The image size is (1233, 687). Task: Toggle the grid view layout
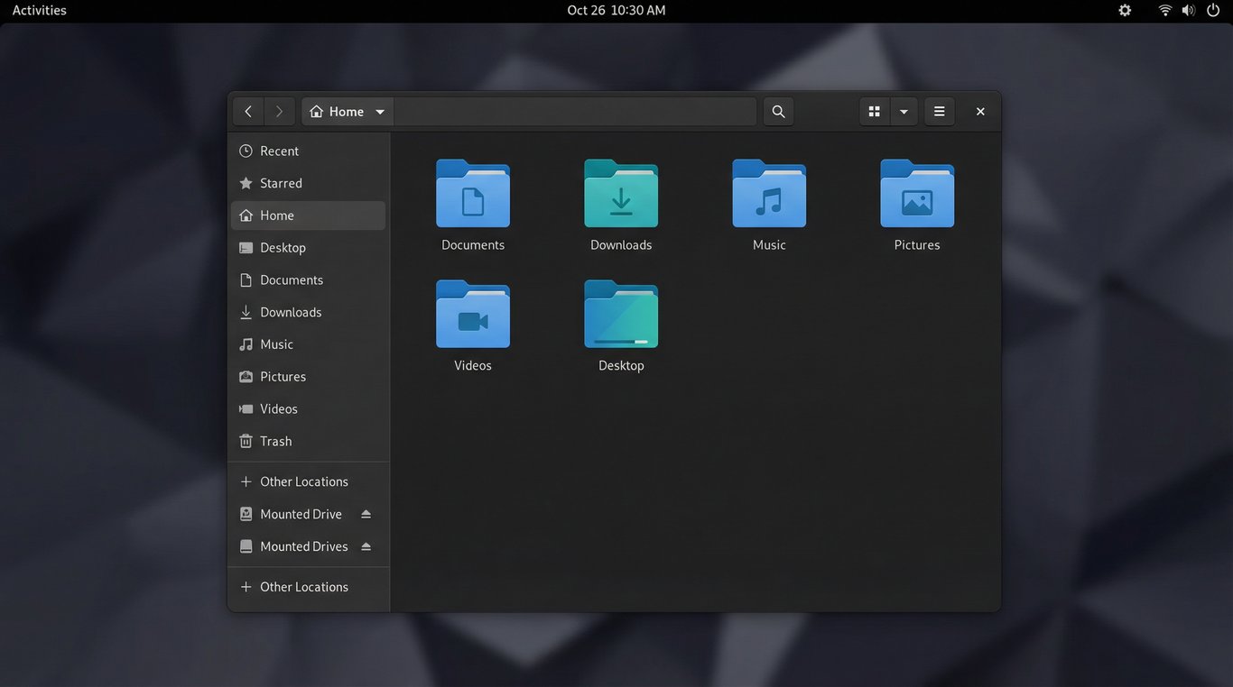tap(874, 111)
